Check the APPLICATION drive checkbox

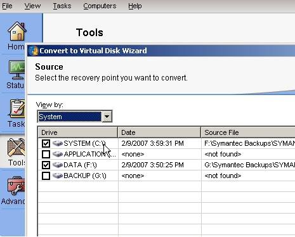pyautogui.click(x=46, y=155)
